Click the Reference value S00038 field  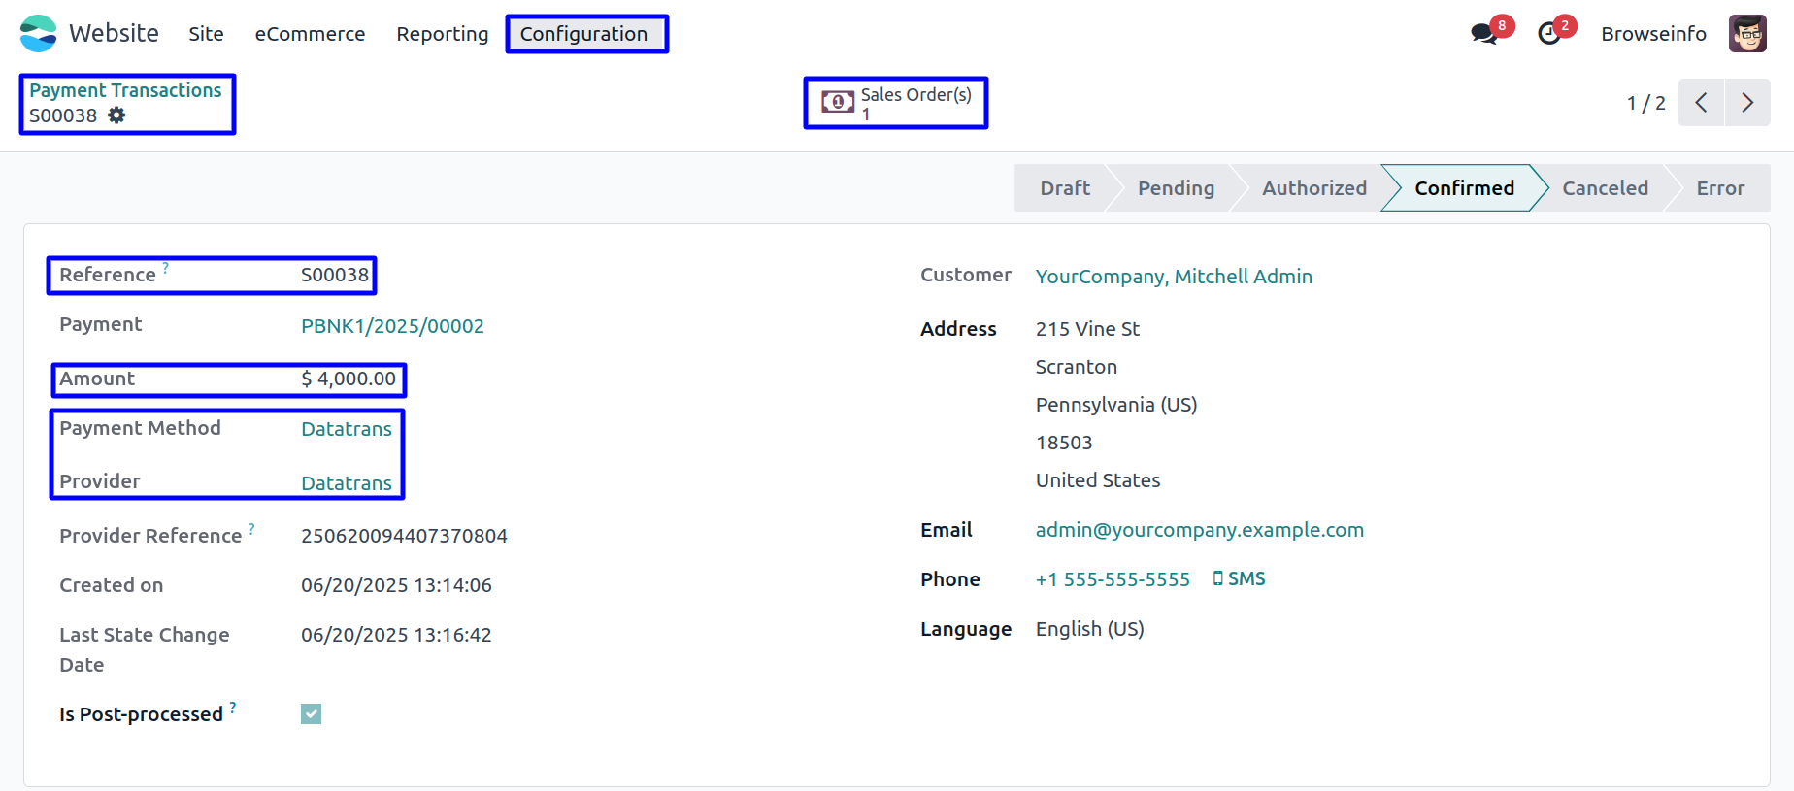coord(335,275)
